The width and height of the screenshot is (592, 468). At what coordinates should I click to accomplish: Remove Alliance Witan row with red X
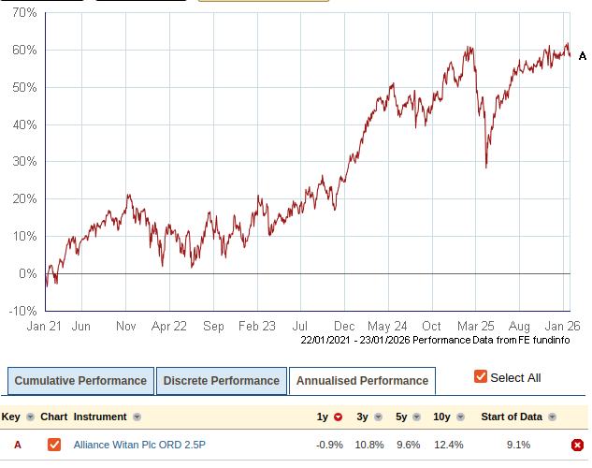coord(577,445)
